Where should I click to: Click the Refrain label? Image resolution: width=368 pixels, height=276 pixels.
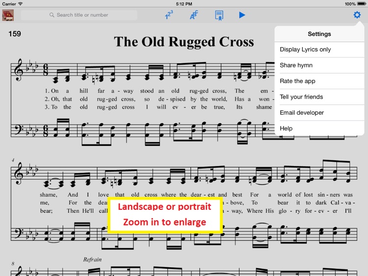tap(92, 259)
